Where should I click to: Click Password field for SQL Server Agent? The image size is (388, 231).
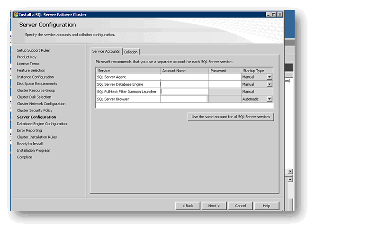(225, 77)
